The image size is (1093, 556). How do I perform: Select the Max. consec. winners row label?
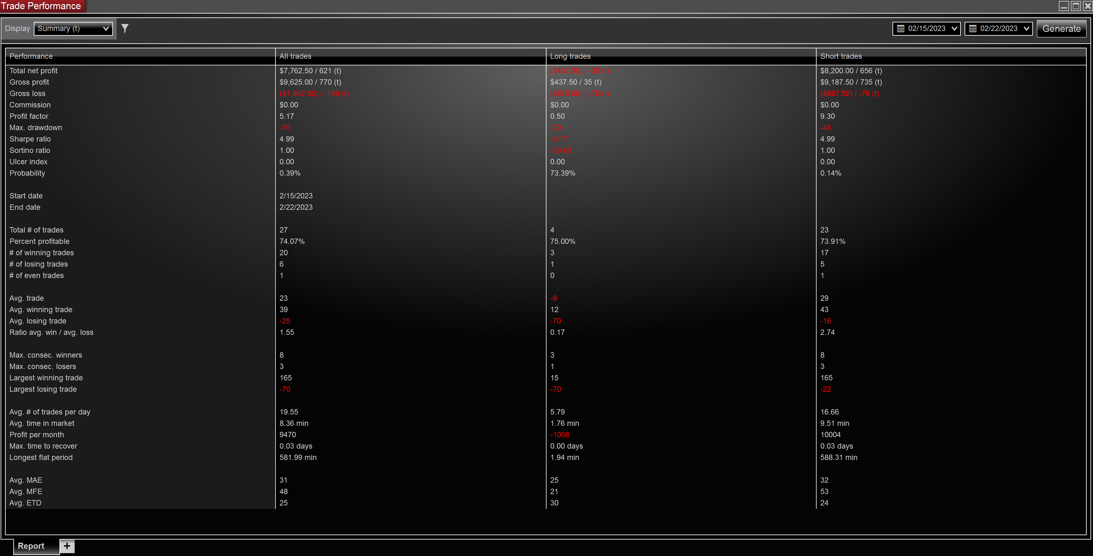point(46,355)
